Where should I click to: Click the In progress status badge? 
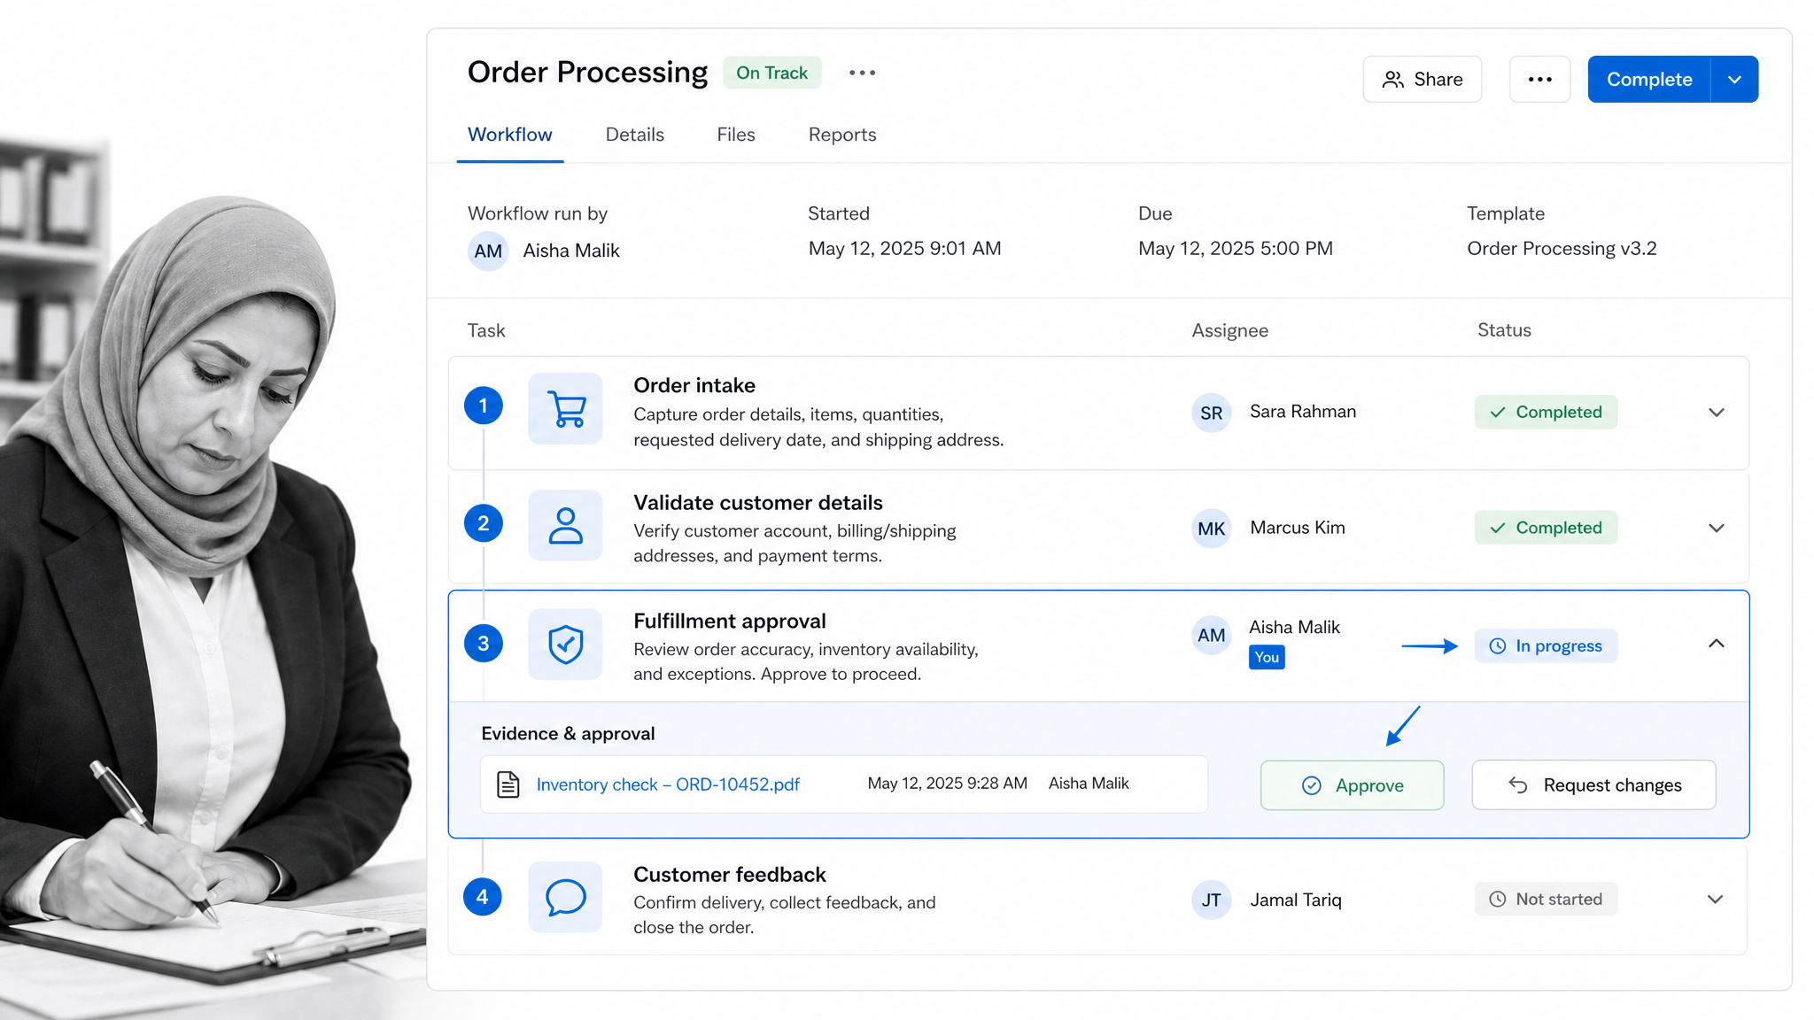click(1547, 645)
